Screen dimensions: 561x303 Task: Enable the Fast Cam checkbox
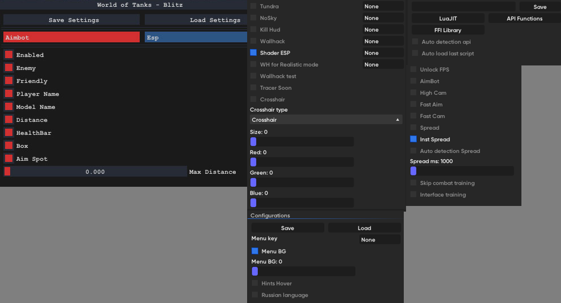click(413, 116)
